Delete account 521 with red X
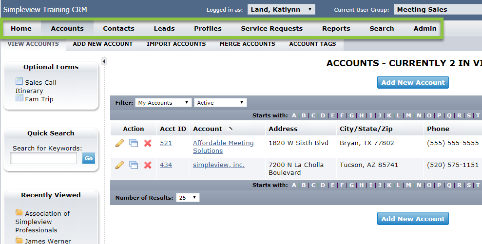The height and width of the screenshot is (244, 482). [x=148, y=143]
